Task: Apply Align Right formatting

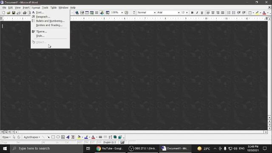Action: pos(218,13)
